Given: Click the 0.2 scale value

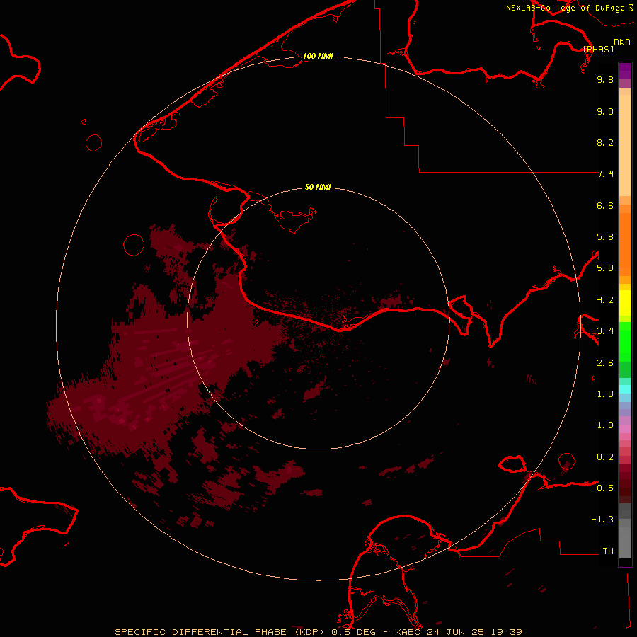Looking at the screenshot, I should pos(605,457).
